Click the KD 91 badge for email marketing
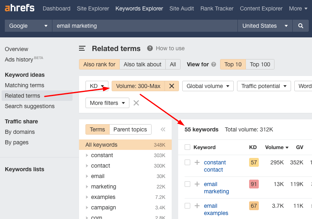312x219 pixels. coord(254,184)
